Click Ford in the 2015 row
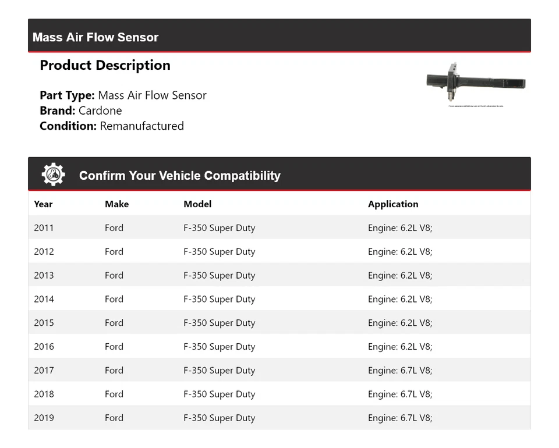Image resolution: width=559 pixels, height=448 pixels. [x=114, y=323]
